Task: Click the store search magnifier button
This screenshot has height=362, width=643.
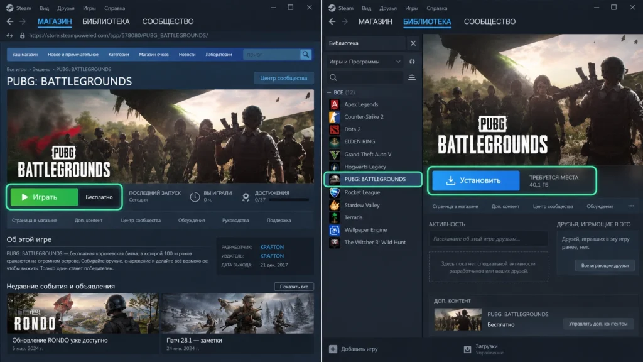Action: (x=306, y=54)
